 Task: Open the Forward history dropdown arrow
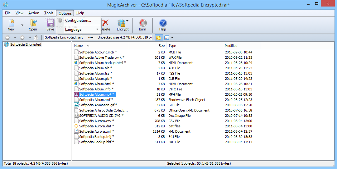coord(30,38)
